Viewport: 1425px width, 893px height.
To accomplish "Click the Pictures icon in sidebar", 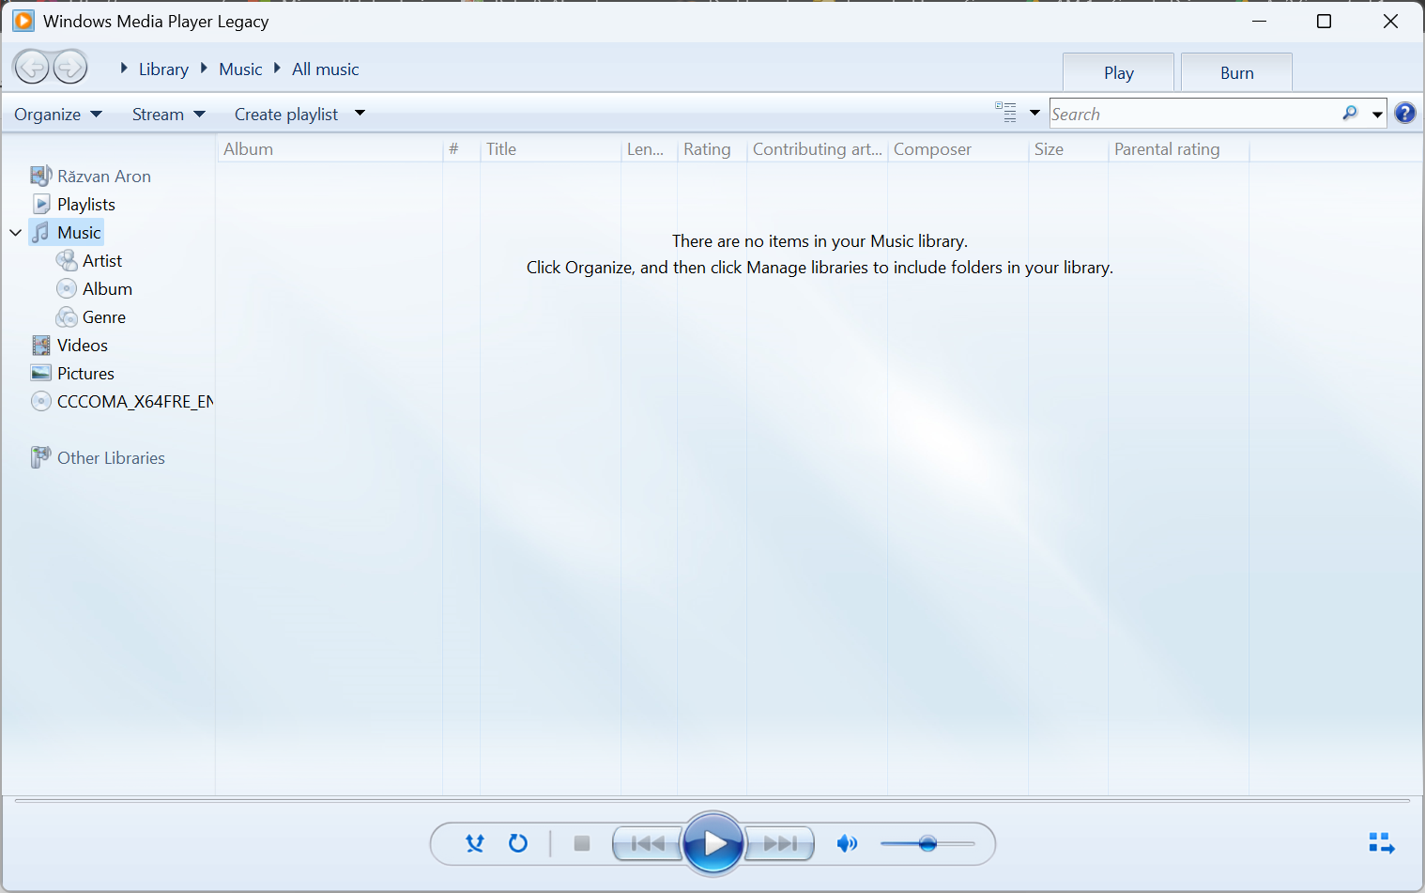I will click(40, 373).
